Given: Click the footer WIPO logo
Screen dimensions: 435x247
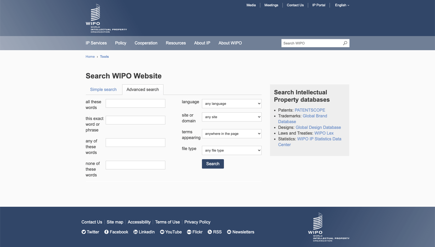Looking at the screenshot, I should pyautogui.click(x=329, y=227).
